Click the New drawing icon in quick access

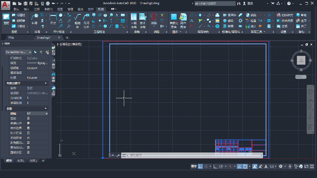[x=14, y=4]
